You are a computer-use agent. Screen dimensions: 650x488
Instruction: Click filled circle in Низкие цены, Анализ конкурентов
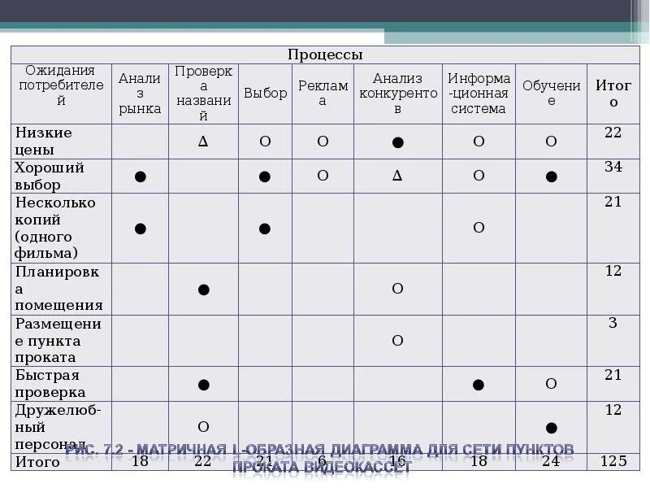[398, 143]
